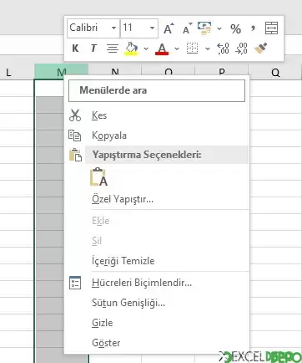Toggle italic with the T button
Viewport: 302px width, 363px height.
coord(93,49)
